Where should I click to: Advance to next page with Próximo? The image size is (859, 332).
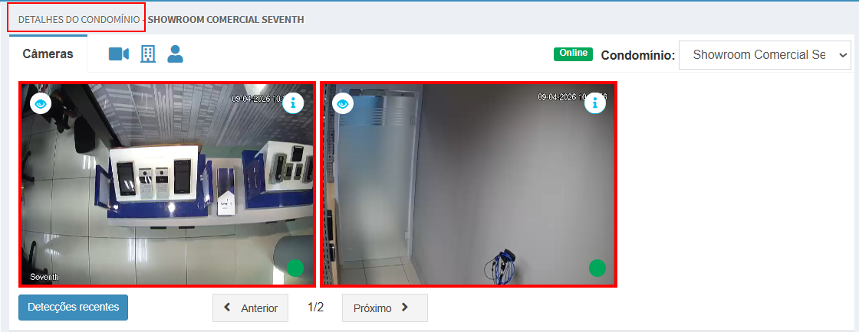pos(383,308)
